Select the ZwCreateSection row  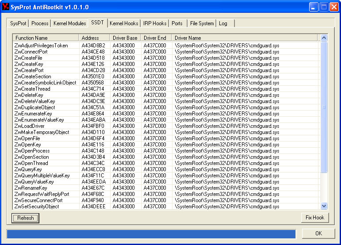tap(165, 77)
